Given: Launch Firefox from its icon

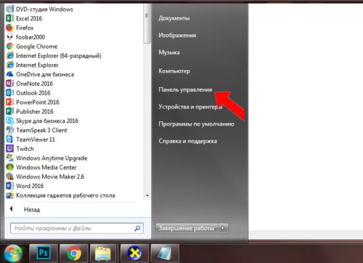Looking at the screenshot, I should [x=10, y=27].
